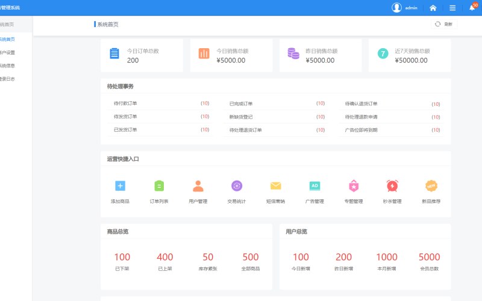Click the 管理系统 title in the header
The width and height of the screenshot is (482, 301).
(x=10, y=7)
